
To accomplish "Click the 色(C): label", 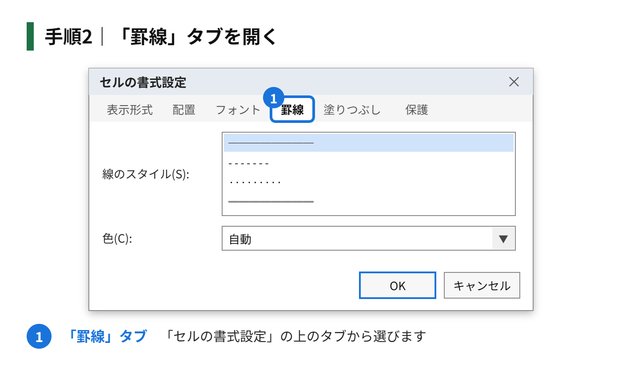I will click(x=117, y=239).
